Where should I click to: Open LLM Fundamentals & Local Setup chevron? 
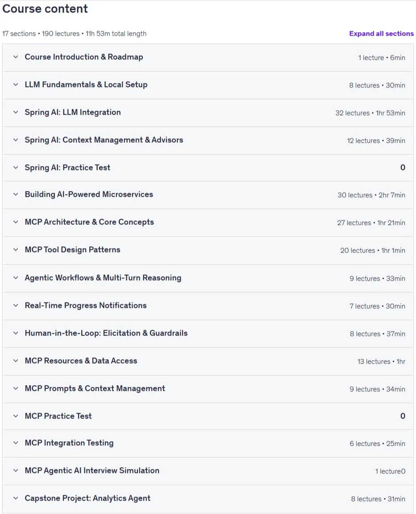pos(16,85)
